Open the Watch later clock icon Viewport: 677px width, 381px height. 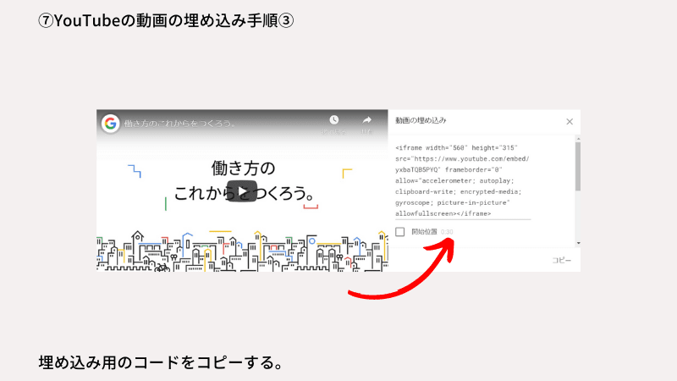click(x=333, y=119)
